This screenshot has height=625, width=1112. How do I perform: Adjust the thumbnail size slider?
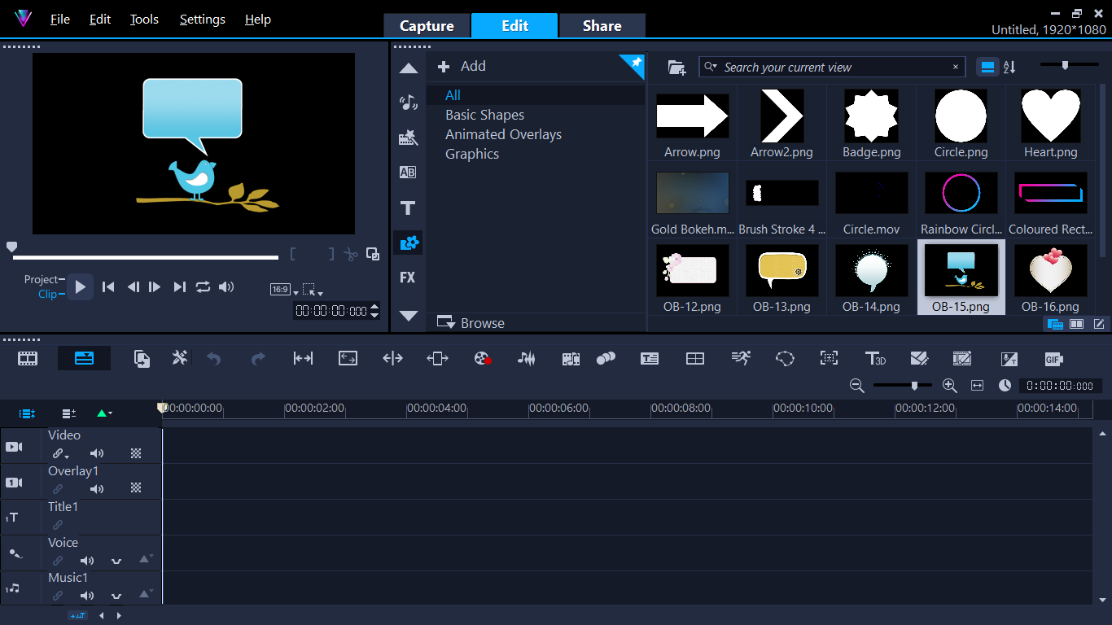[1065, 66]
